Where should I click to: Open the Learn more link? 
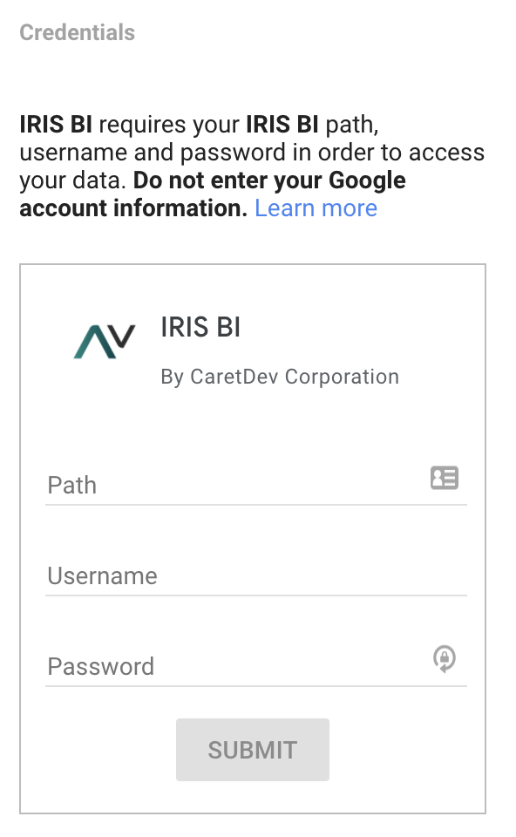[x=316, y=208]
